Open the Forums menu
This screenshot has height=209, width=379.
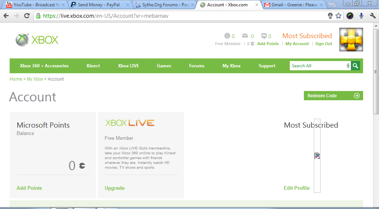click(x=197, y=66)
